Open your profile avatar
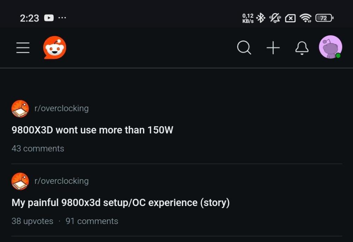Viewport: 353px width, 242px height. tap(330, 47)
